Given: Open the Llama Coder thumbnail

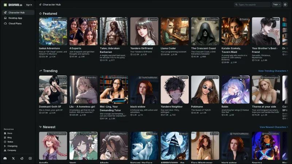Looking at the screenshot, I should [x=175, y=31].
